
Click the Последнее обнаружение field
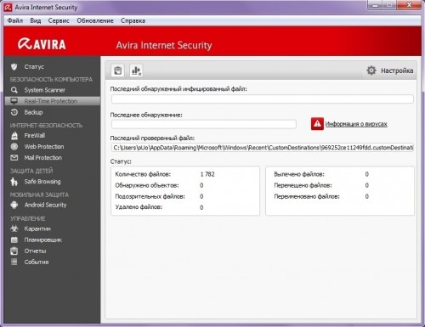click(204, 124)
